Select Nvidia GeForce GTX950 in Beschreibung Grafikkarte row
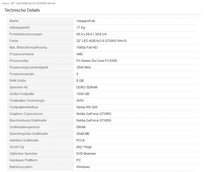This screenshot has width=208, height=172. pyautogui.click(x=94, y=121)
